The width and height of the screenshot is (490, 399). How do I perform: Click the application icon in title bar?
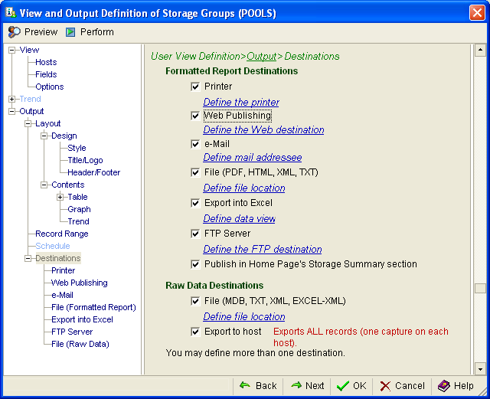(x=11, y=12)
